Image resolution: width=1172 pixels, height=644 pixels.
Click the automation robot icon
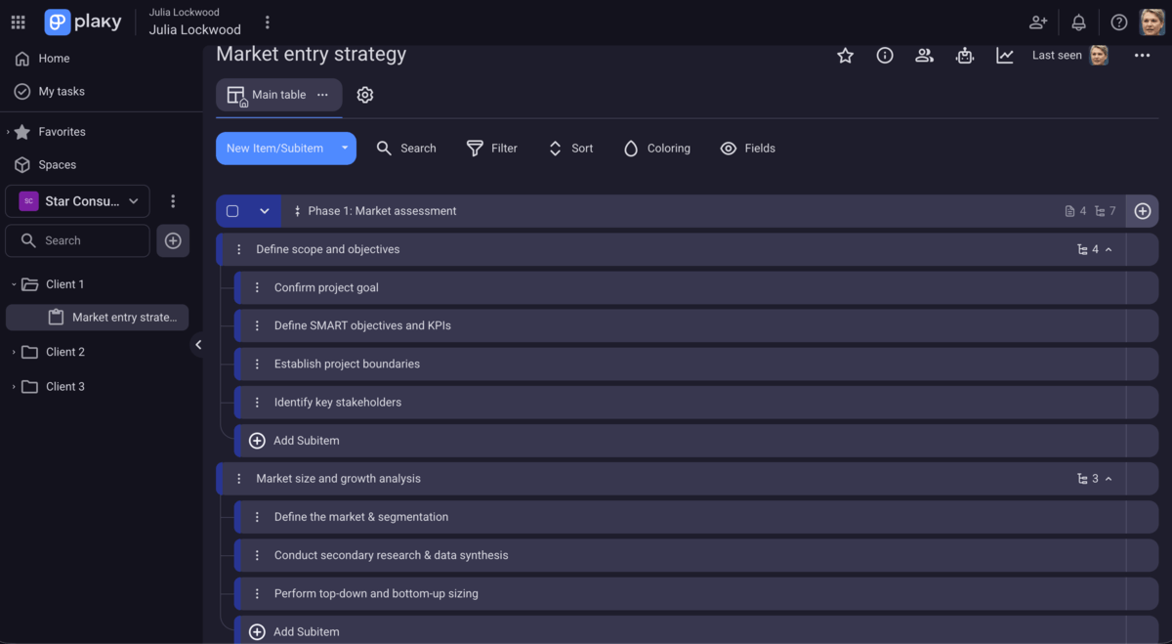coord(964,56)
